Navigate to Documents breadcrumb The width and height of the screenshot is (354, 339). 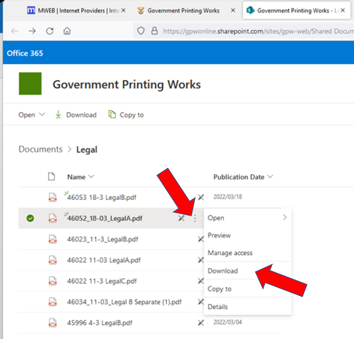point(41,149)
